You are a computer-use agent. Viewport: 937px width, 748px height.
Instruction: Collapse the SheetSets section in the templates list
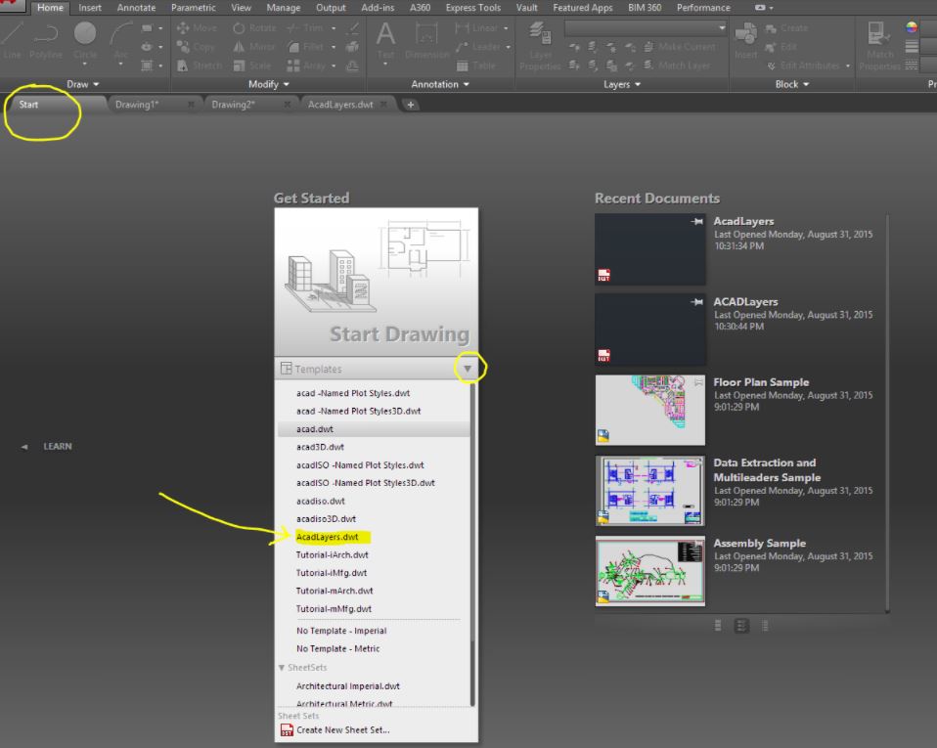pos(282,668)
